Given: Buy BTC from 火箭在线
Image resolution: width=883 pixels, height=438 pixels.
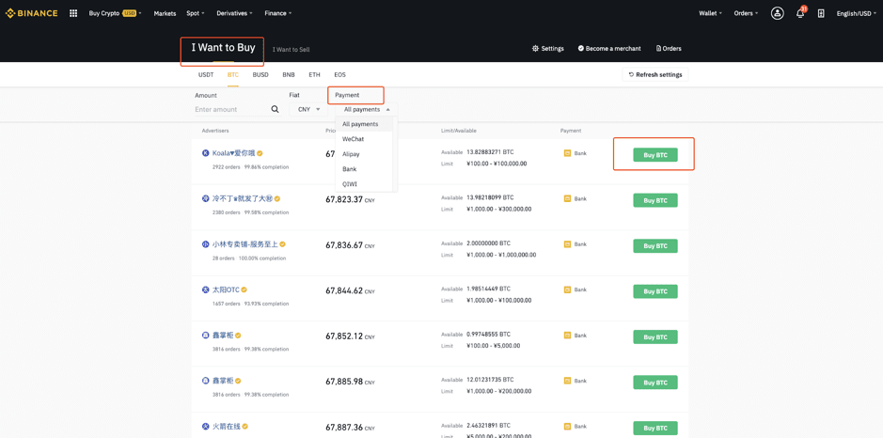Looking at the screenshot, I should [654, 428].
